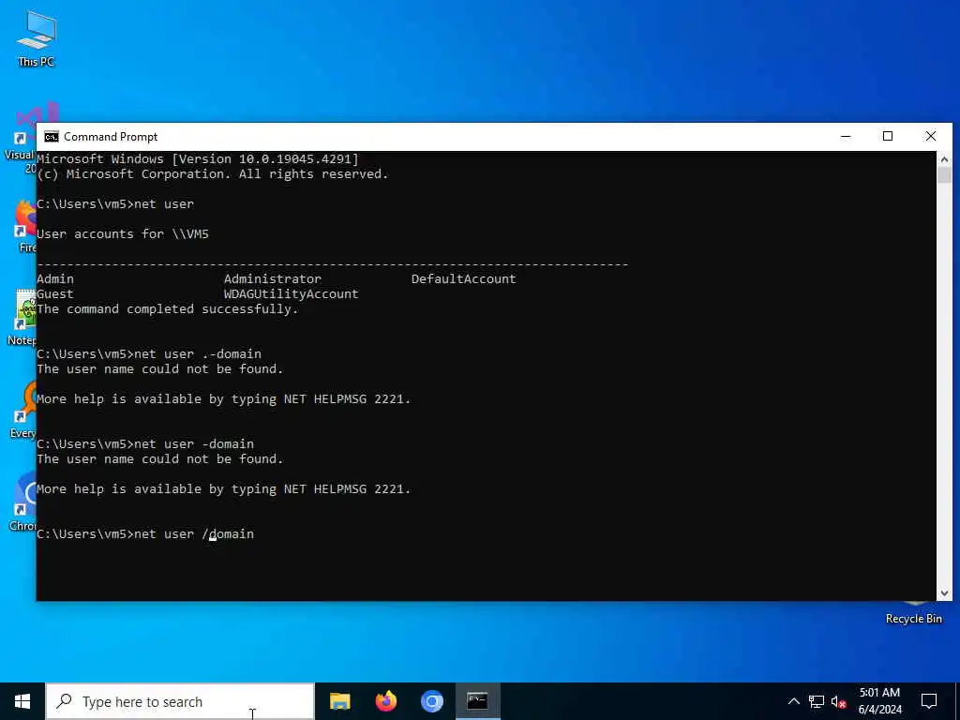The width and height of the screenshot is (960, 720).
Task: Click the Visual Studio desktop shortcut
Action: 21,139
